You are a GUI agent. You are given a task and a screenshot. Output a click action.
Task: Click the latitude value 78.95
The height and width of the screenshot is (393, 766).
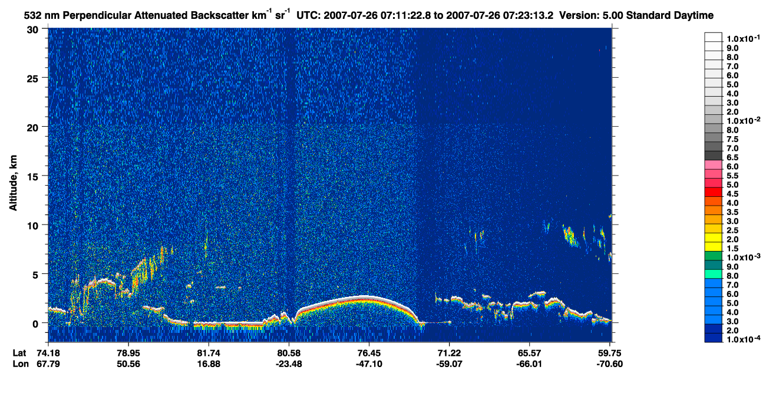(128, 352)
